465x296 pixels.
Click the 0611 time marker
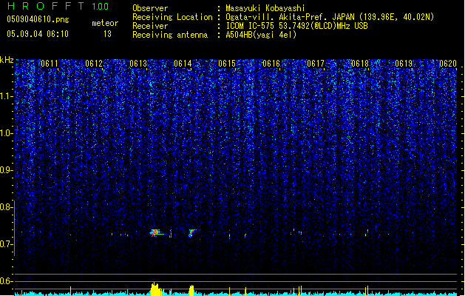(x=50, y=64)
